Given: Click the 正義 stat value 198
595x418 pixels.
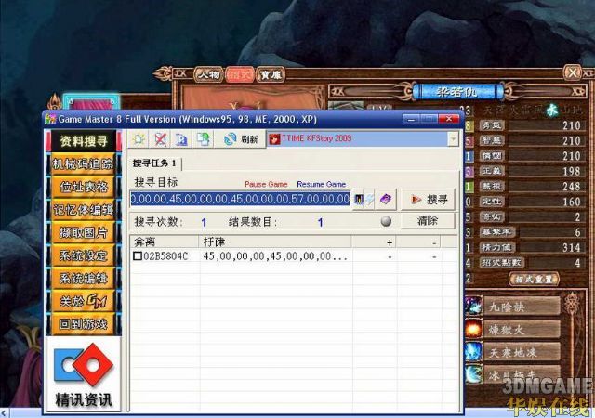Looking at the screenshot, I should (572, 172).
